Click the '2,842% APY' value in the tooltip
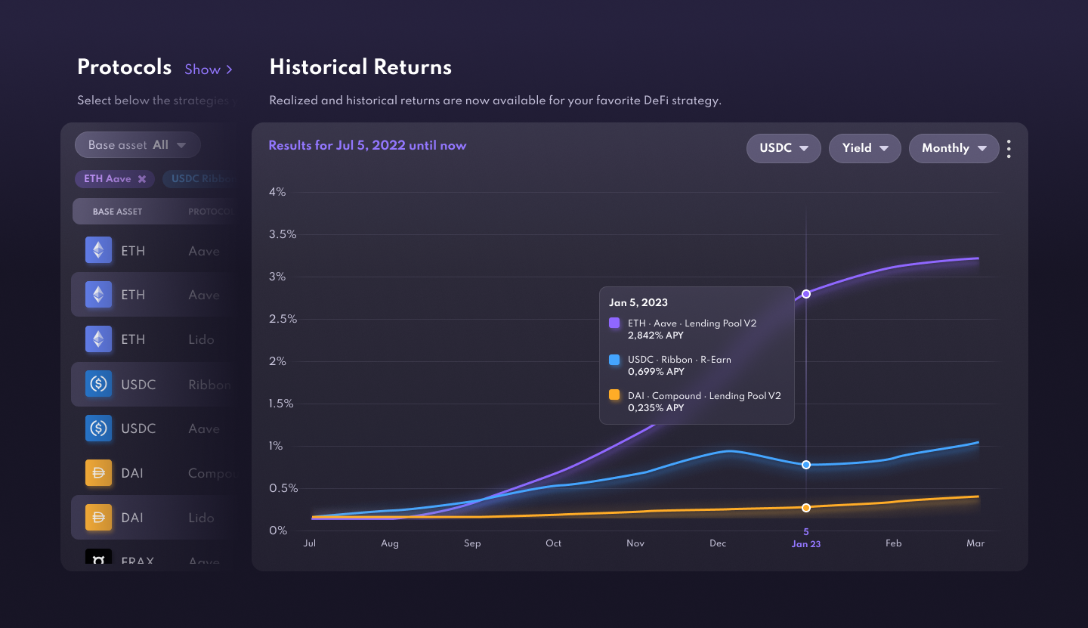Screen dimensions: 1088x628 [x=656, y=335]
